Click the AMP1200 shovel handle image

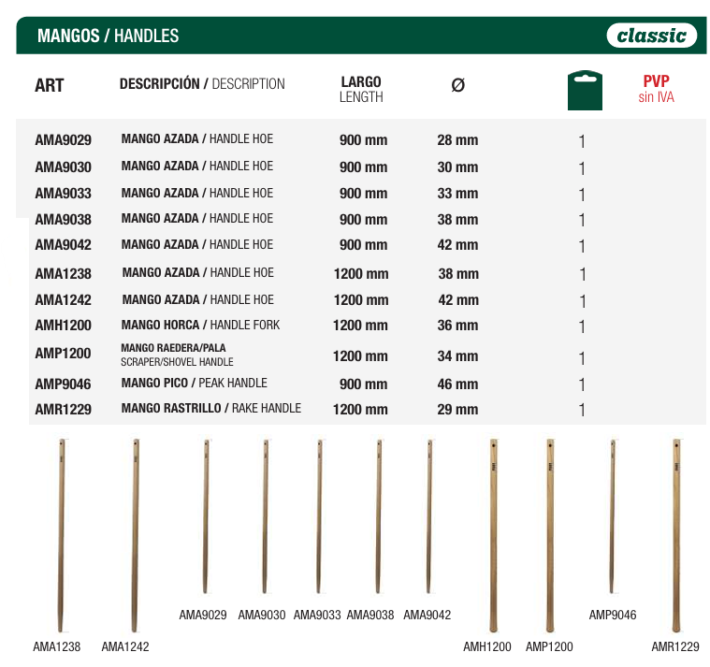550,535
